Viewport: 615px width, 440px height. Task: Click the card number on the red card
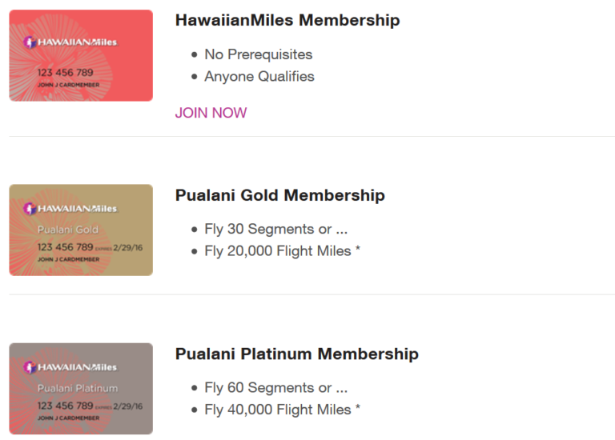[x=66, y=73]
